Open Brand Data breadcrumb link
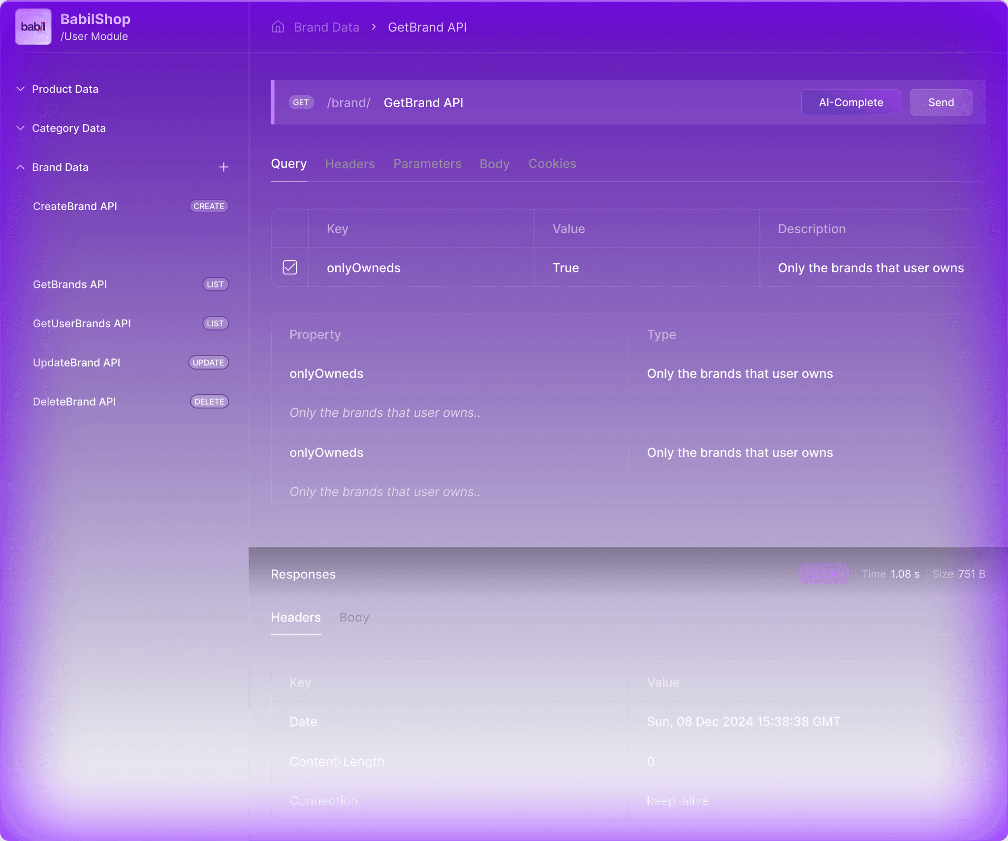Image resolution: width=1008 pixels, height=841 pixels. coord(326,27)
